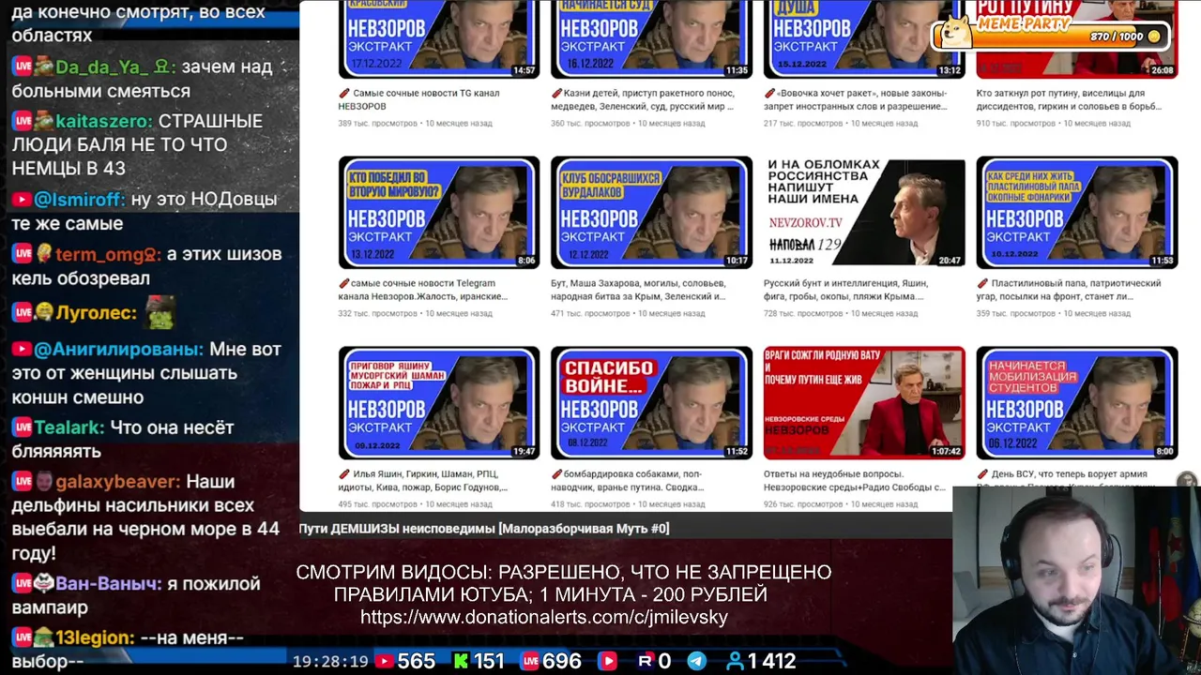Click the streamer webcam overlay
This screenshot has width=1201, height=675.
(1076, 580)
